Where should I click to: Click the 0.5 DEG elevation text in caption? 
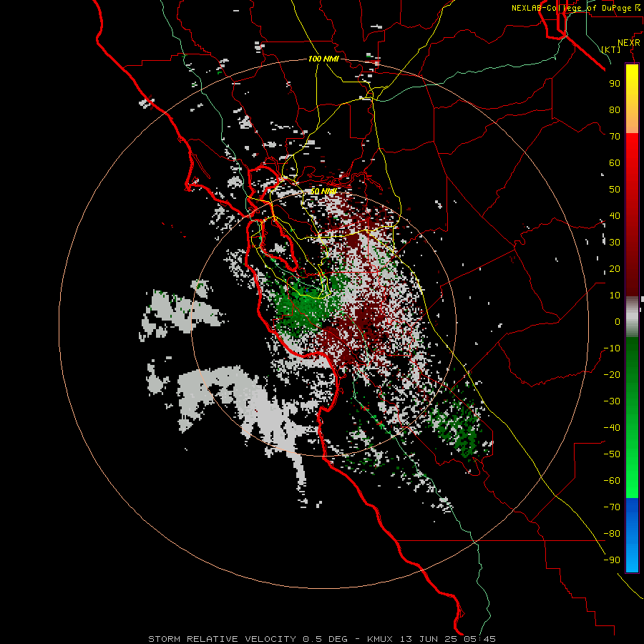[x=326, y=639]
